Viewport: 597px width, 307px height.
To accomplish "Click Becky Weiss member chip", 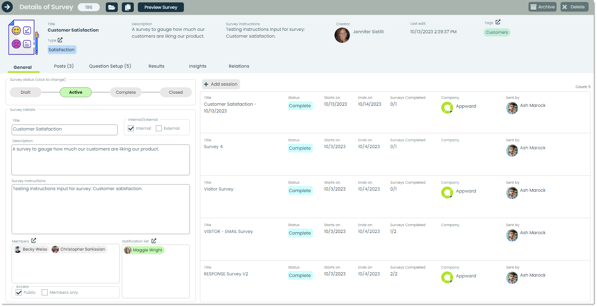I will (31, 249).
